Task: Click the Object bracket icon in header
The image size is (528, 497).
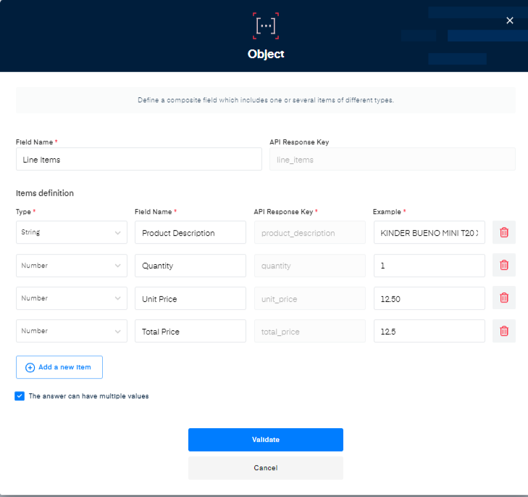Action: coord(265,25)
